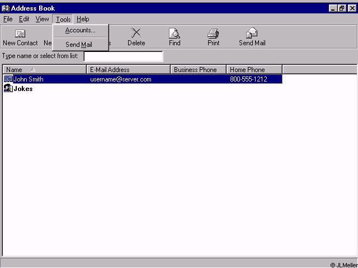Open the File menu
Viewport: 358px width, 268px height.
coord(8,19)
